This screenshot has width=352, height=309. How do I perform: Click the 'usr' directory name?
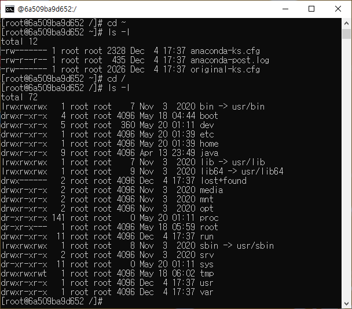[207, 283]
